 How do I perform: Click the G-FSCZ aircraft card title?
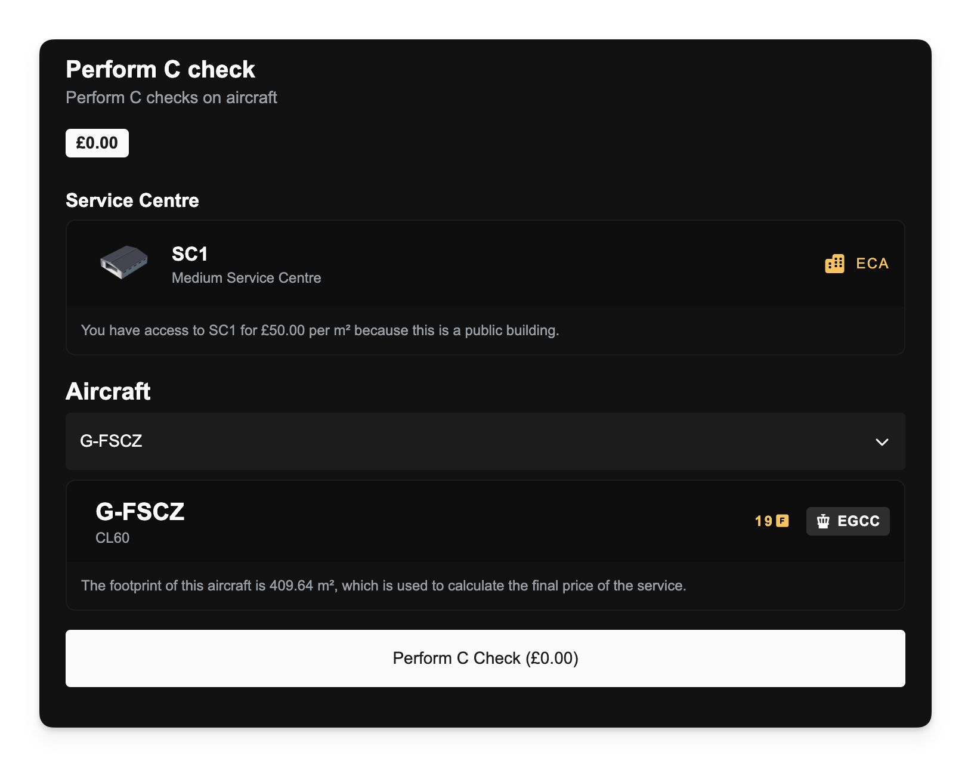[x=140, y=512]
